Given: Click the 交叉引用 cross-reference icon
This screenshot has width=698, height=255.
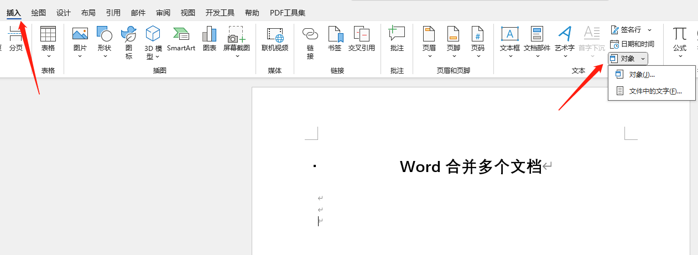Looking at the screenshot, I should point(362,34).
